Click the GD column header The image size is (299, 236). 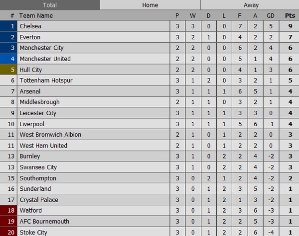tap(270, 15)
